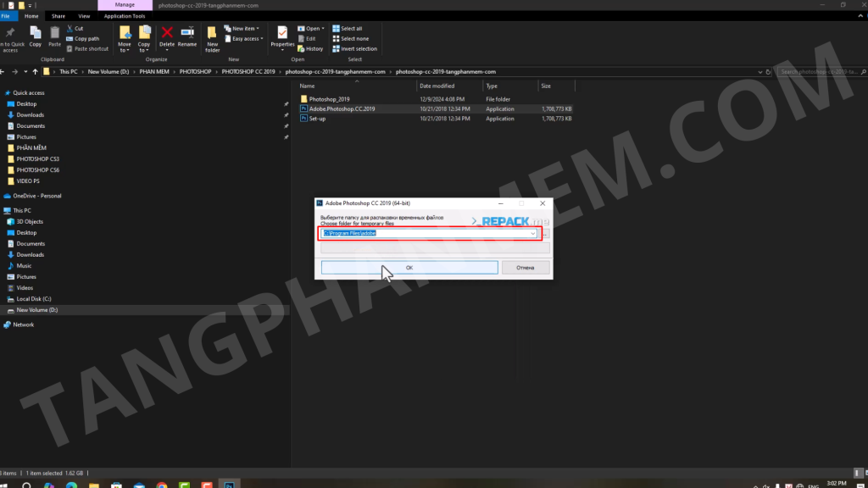Click Invert selection in the ribbon
The height and width of the screenshot is (488, 868).
(x=354, y=49)
